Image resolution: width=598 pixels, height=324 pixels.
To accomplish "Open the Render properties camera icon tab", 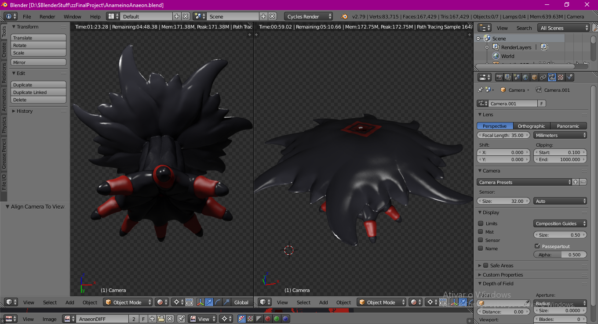I will click(x=499, y=77).
